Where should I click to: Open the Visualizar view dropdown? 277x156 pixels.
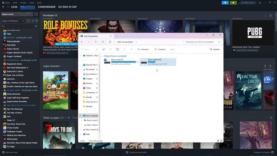(161, 49)
